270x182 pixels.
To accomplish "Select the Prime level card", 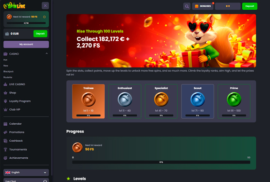I will 234,101.
